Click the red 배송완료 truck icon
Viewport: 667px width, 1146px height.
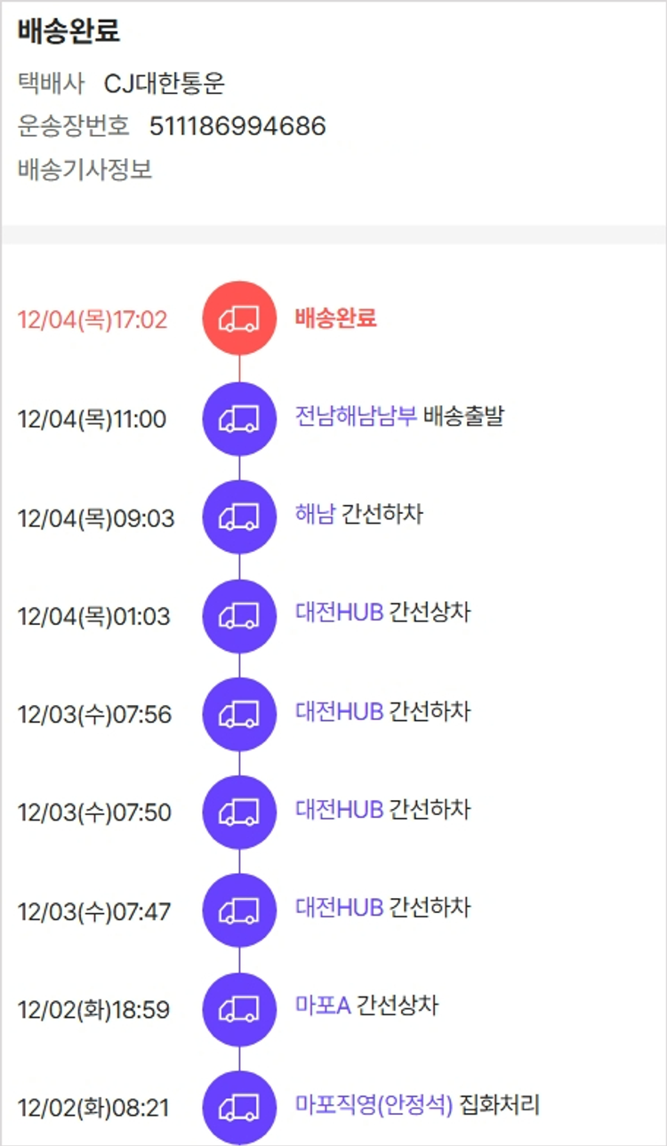pos(239,318)
